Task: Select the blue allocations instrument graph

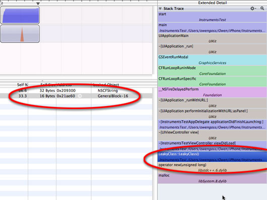Action: click(20, 15)
